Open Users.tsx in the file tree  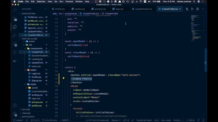point(36,66)
